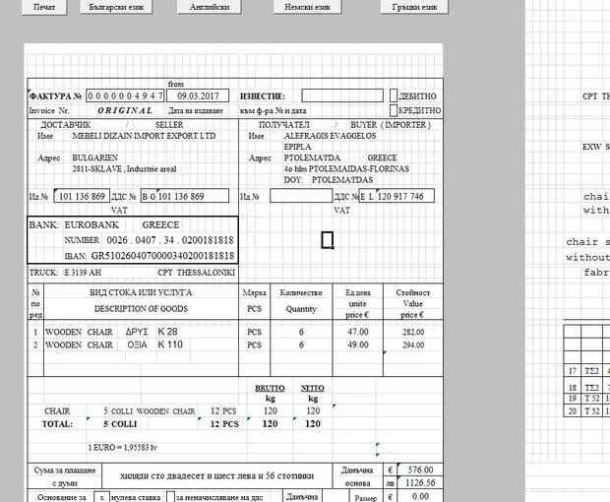The image size is (610, 502).
Task: Choose the Гръцки език button
Action: 408,7
